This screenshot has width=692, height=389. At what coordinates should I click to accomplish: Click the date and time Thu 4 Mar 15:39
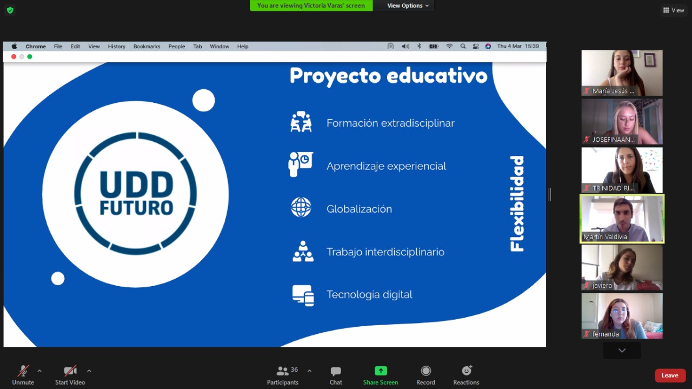(x=518, y=47)
